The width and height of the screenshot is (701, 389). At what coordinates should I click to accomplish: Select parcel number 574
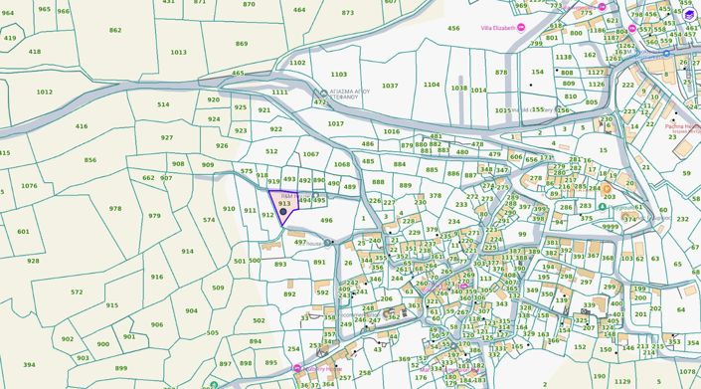pos(209,220)
